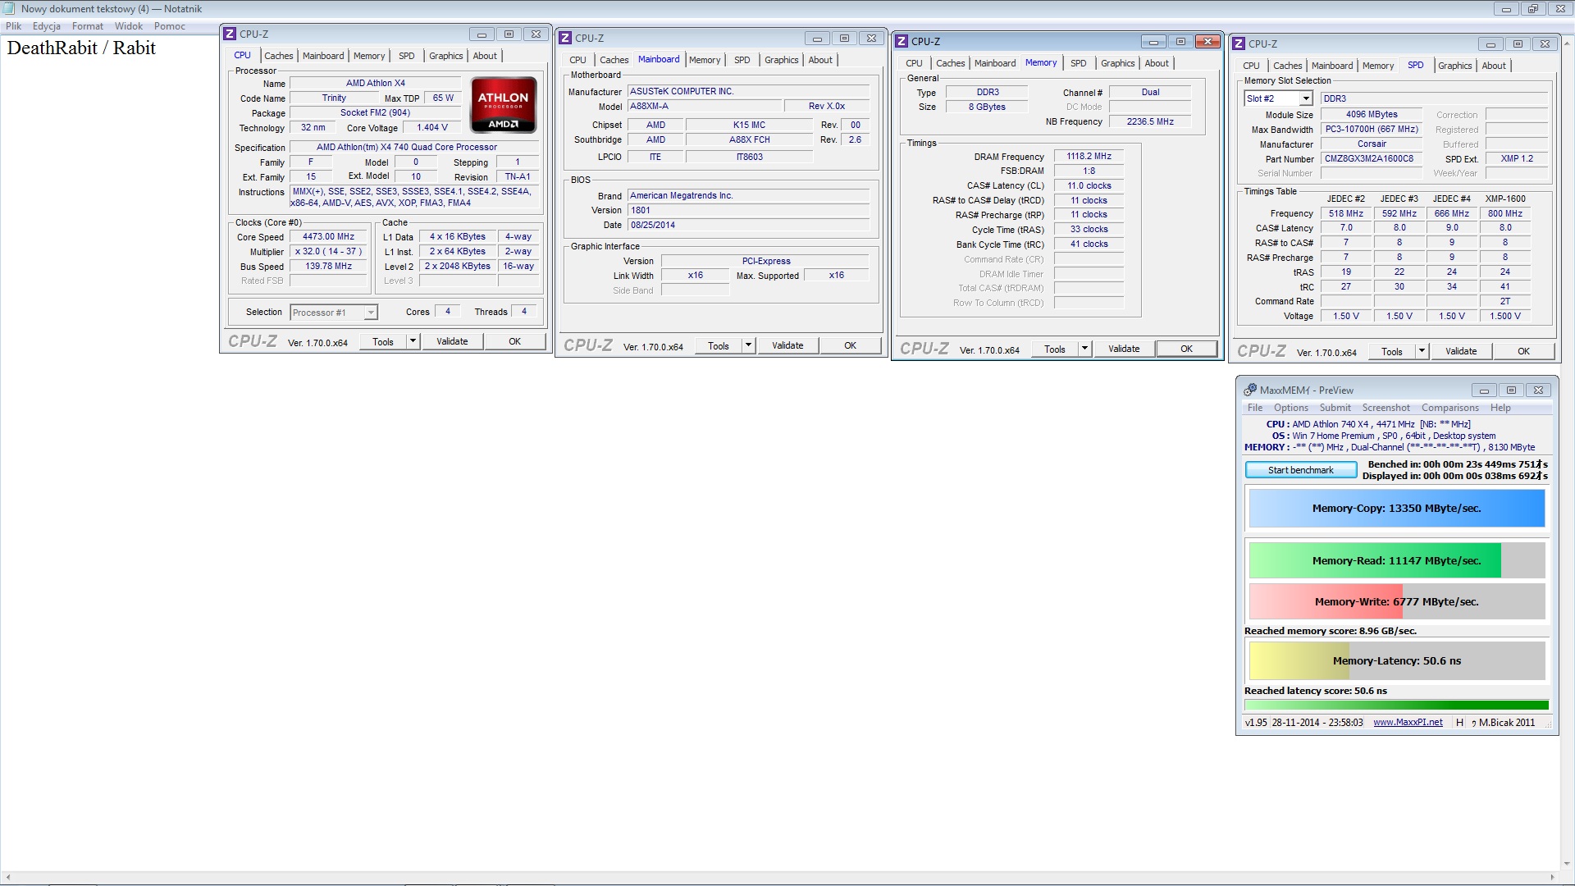The width and height of the screenshot is (1575, 886).
Task: Open Tools dropdown arrow in CPU window
Action: point(413,341)
